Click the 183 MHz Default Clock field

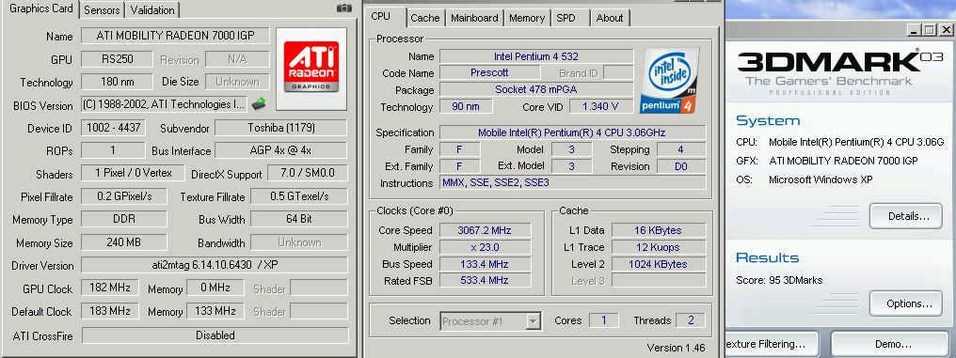pyautogui.click(x=110, y=311)
